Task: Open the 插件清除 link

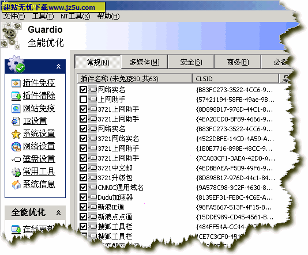Action: [x=39, y=96]
